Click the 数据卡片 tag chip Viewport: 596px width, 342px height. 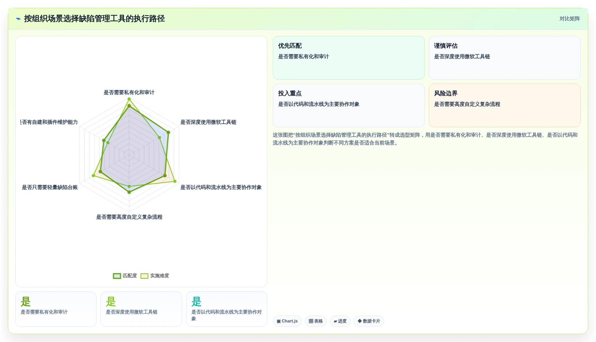[369, 321]
